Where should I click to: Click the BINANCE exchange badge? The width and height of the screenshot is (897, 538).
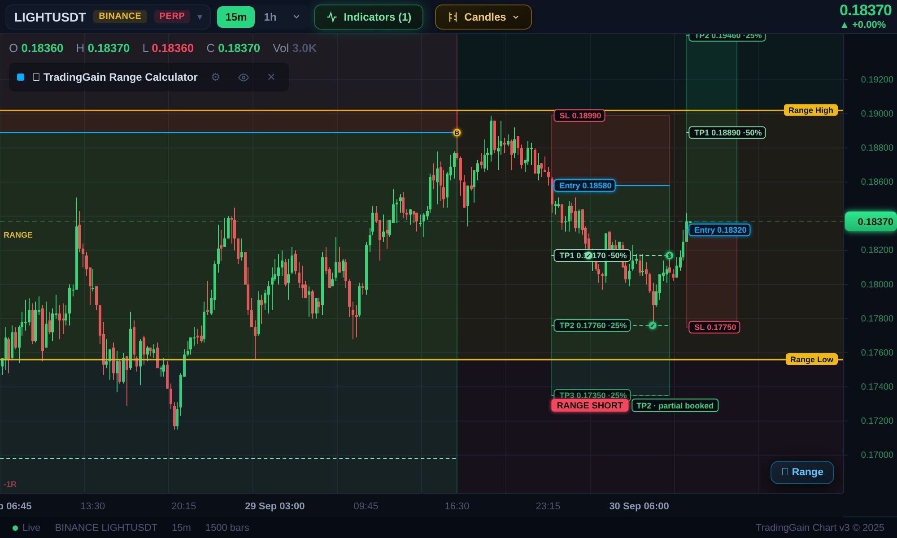tap(120, 17)
